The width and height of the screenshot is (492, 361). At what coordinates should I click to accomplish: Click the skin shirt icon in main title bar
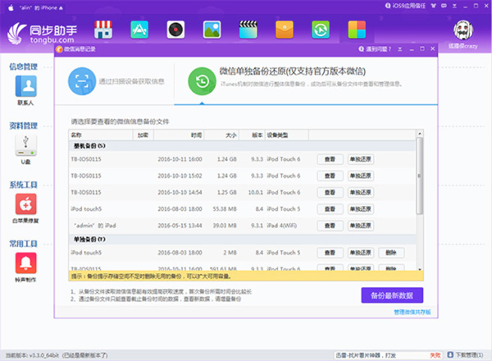click(x=434, y=6)
